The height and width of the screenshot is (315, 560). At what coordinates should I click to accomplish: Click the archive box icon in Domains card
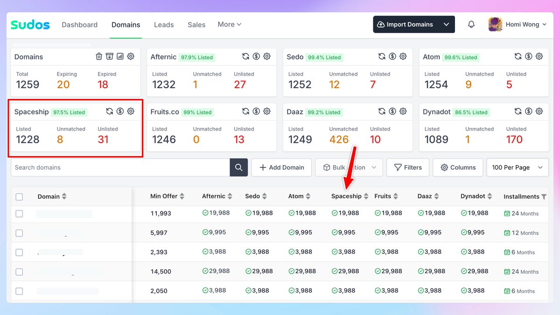[109, 56]
